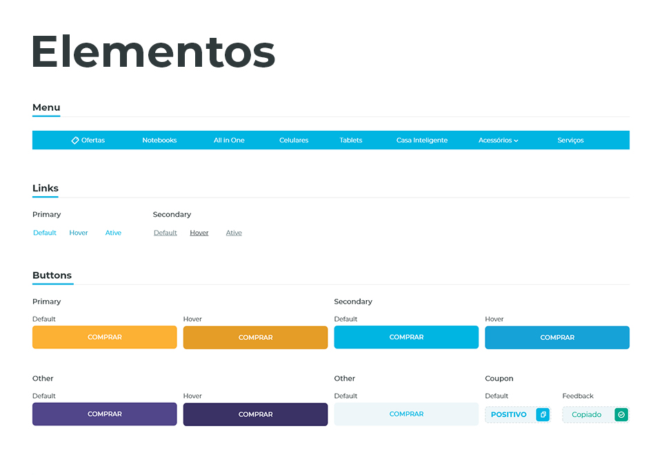The height and width of the screenshot is (475, 662).
Task: Click the secondary underlined Ative link
Action: (x=234, y=233)
